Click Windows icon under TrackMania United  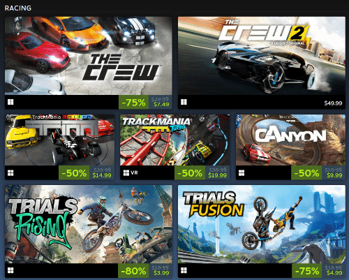[x=10, y=173]
